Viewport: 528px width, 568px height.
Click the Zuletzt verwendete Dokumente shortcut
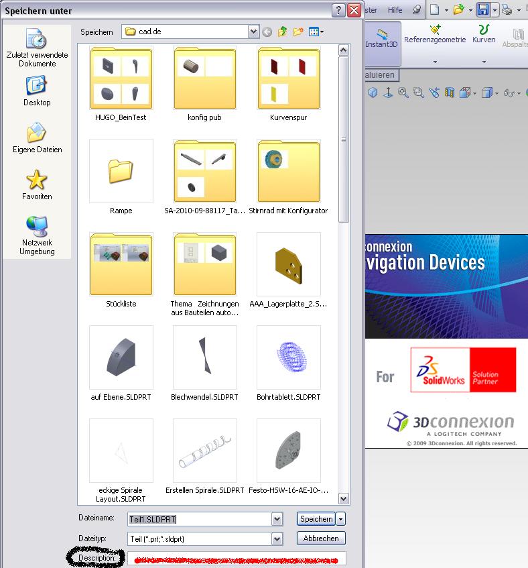(37, 48)
